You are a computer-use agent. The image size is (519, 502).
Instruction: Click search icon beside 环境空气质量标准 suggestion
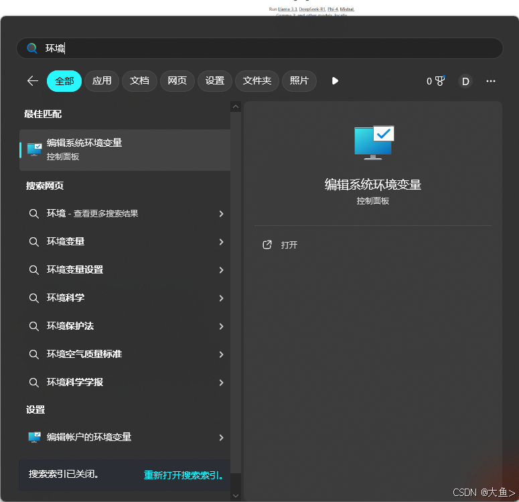tap(33, 355)
